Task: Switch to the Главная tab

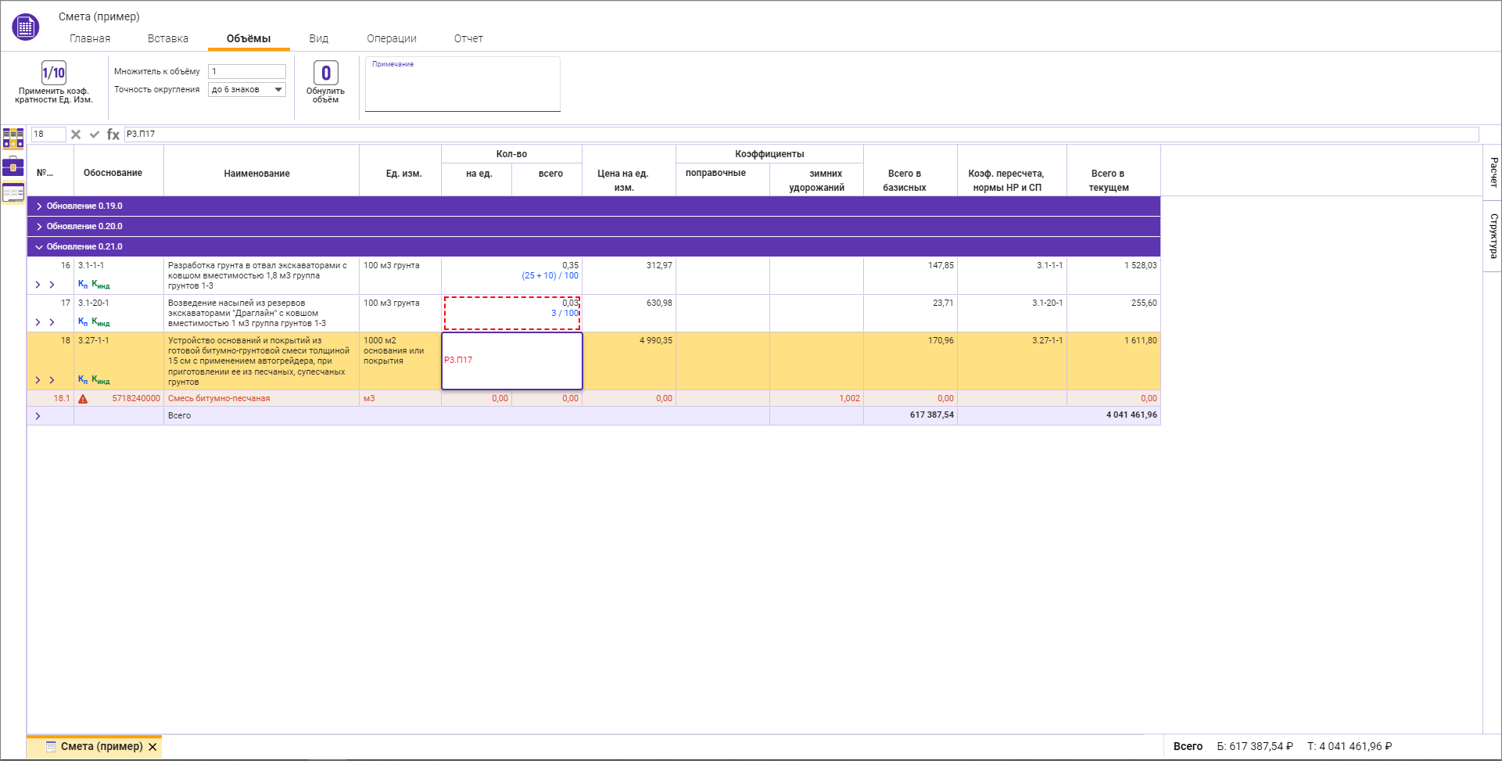Action: pyautogui.click(x=90, y=38)
